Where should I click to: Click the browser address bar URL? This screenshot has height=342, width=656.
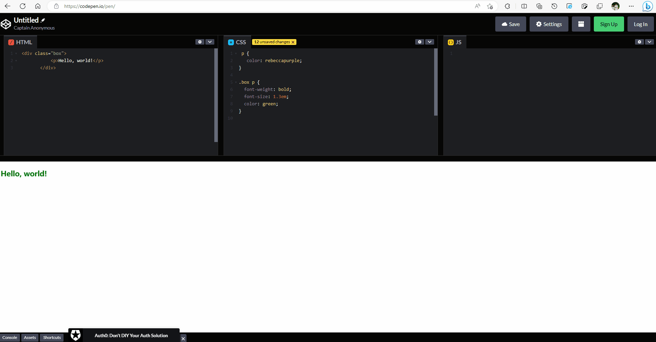click(x=90, y=6)
